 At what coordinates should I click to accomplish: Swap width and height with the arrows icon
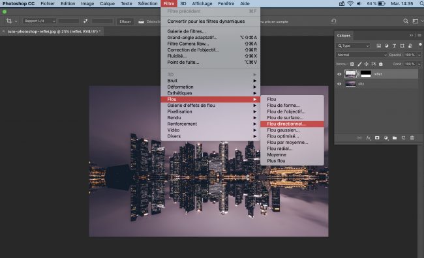[x=85, y=21]
